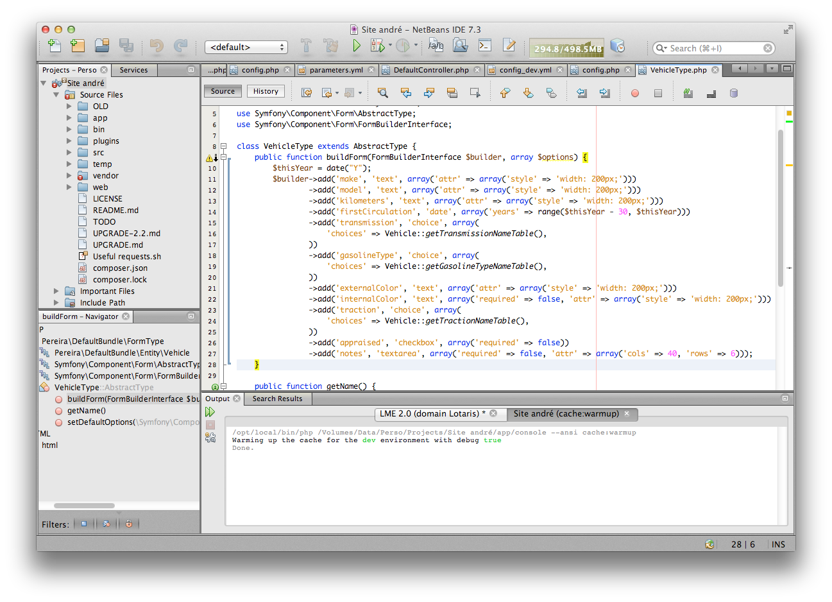The width and height of the screenshot is (832, 602).
Task: Open the <default> configuration dropdown
Action: (x=246, y=47)
